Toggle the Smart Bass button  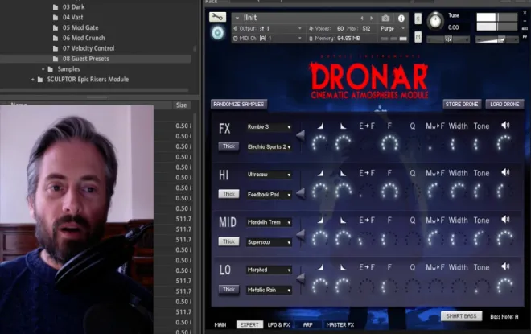tap(461, 316)
